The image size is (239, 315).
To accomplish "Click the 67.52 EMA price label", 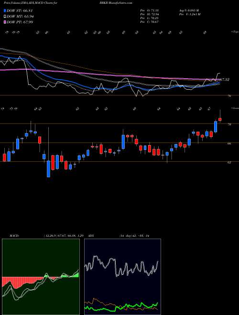I will point(225,80).
